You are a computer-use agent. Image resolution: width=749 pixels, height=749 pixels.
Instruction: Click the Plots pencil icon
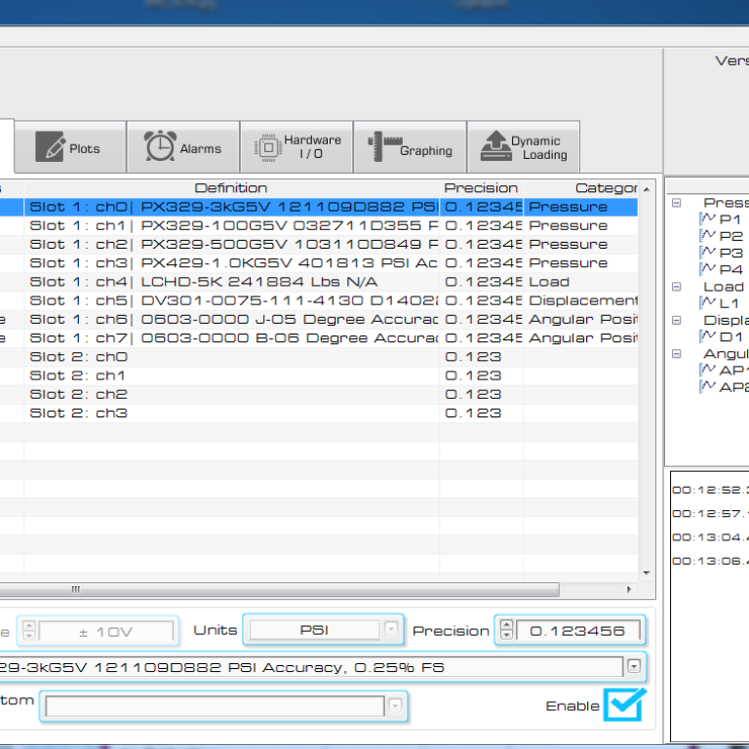click(50, 146)
